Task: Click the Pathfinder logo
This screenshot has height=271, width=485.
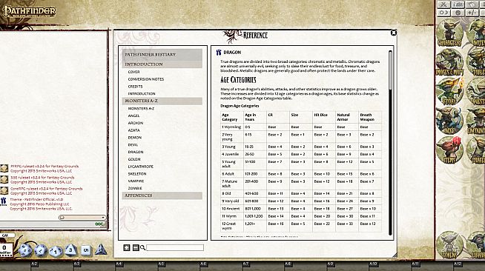Action: (29, 11)
